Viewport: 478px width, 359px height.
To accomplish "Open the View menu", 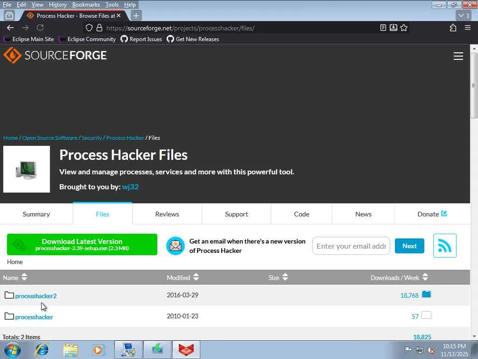I will (x=37, y=5).
